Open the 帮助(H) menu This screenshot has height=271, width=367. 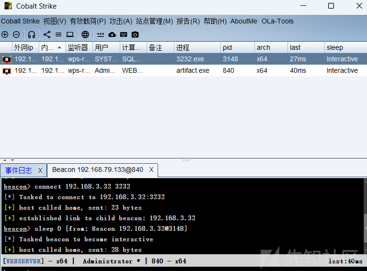pyautogui.click(x=215, y=21)
